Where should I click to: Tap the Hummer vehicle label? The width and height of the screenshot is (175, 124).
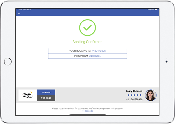(x=46, y=92)
